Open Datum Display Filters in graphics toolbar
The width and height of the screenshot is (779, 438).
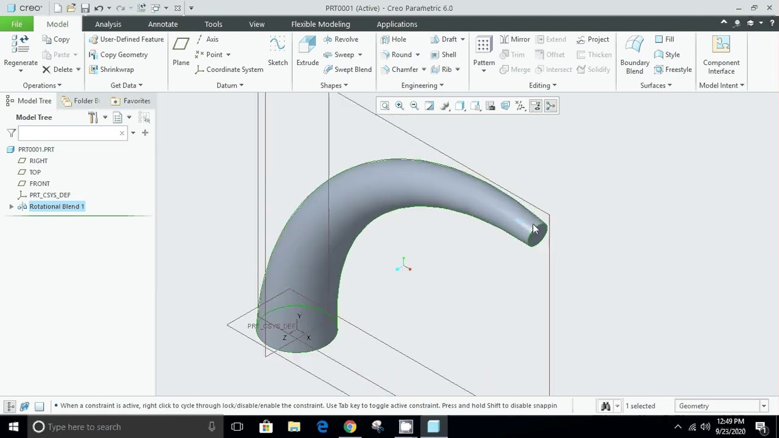[520, 106]
